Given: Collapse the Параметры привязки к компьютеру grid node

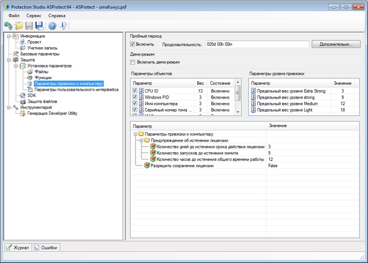Looking at the screenshot, I should point(135,134).
